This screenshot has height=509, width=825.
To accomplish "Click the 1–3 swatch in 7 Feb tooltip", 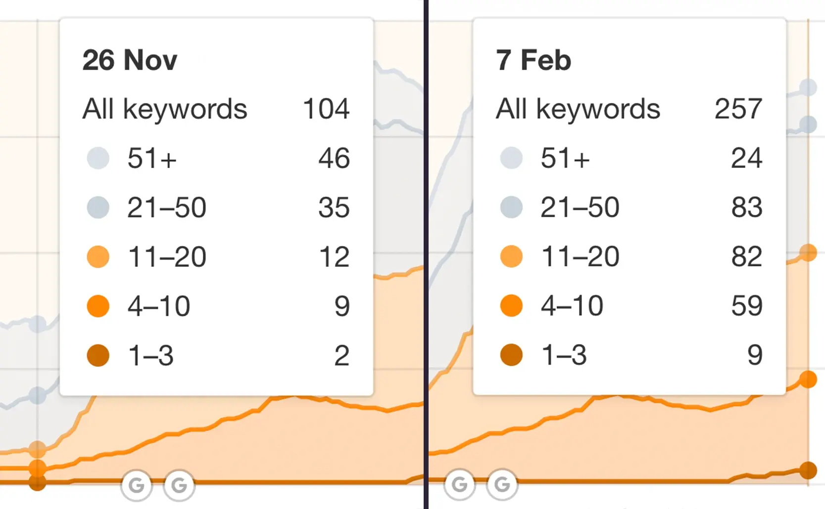I will coord(511,355).
